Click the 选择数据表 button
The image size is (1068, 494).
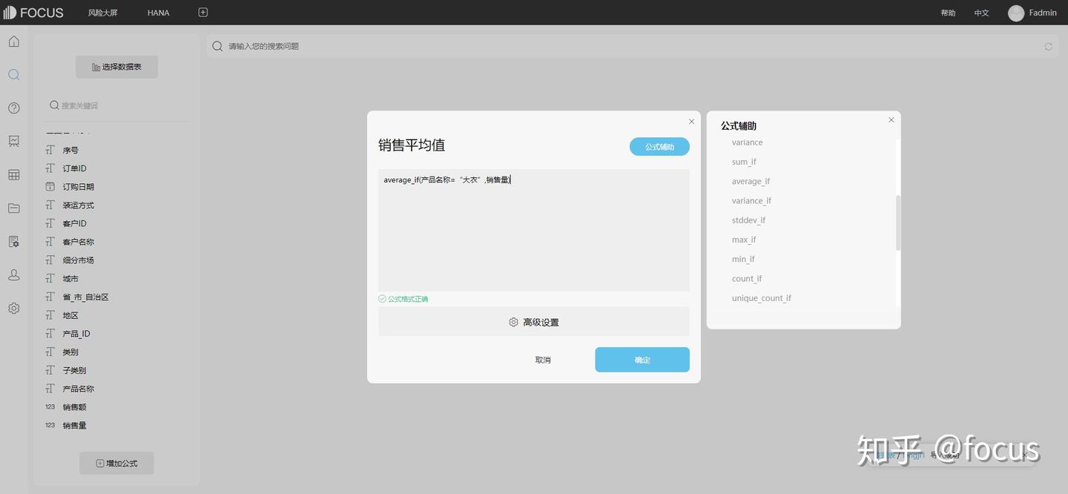click(x=116, y=66)
